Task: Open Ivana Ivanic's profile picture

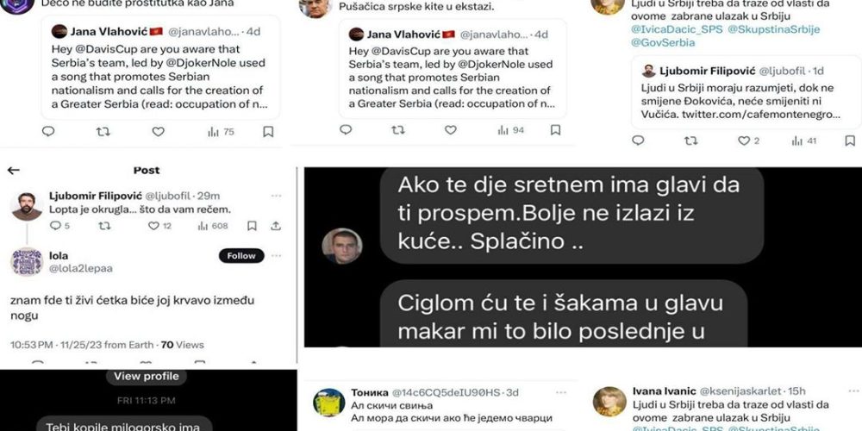Action: [x=609, y=402]
